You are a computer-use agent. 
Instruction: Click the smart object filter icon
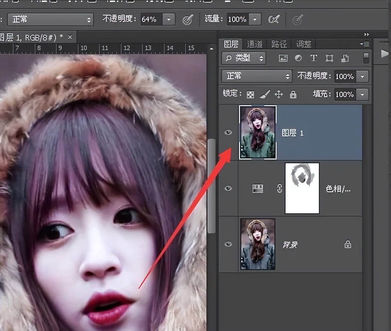tap(345, 58)
